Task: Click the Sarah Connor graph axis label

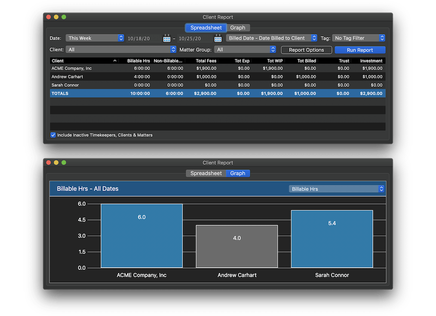Action: (x=332, y=275)
